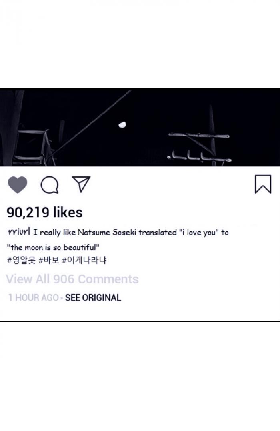The image size is (280, 431).
Task: Follow the #이게나라냐 hashtag link
Action: 84,260
